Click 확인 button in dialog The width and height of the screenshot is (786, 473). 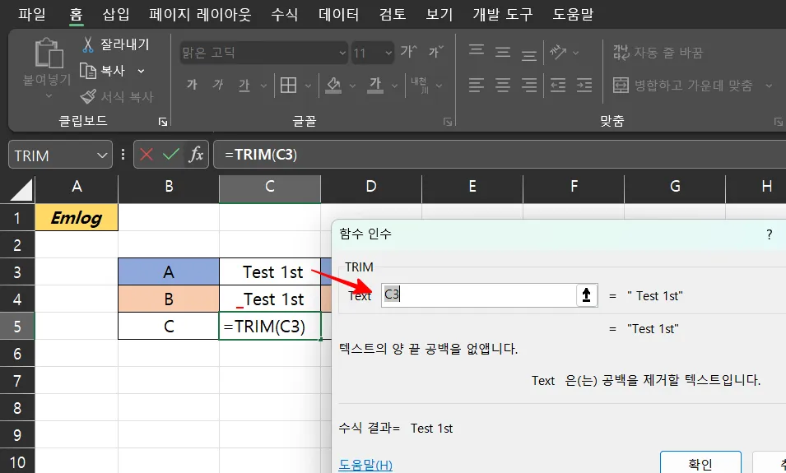700,463
